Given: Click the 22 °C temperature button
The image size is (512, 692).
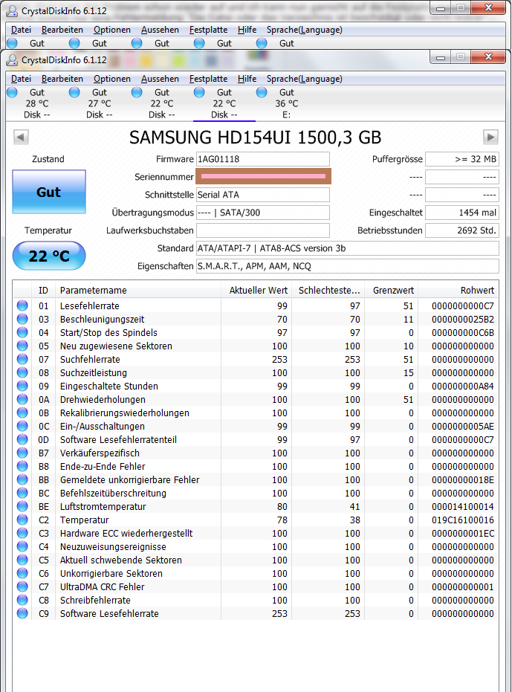Looking at the screenshot, I should tap(48, 256).
